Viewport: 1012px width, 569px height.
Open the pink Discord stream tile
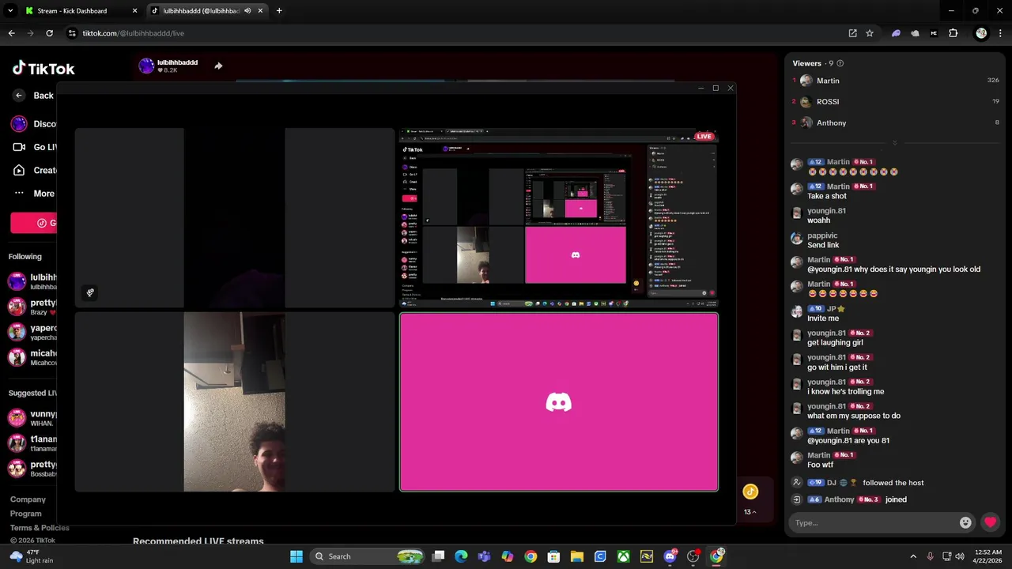click(x=559, y=402)
